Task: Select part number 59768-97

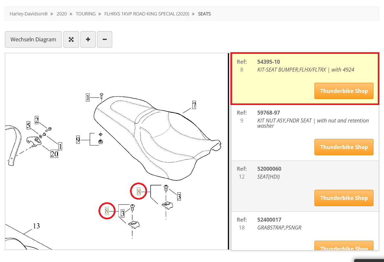Action: click(x=268, y=113)
